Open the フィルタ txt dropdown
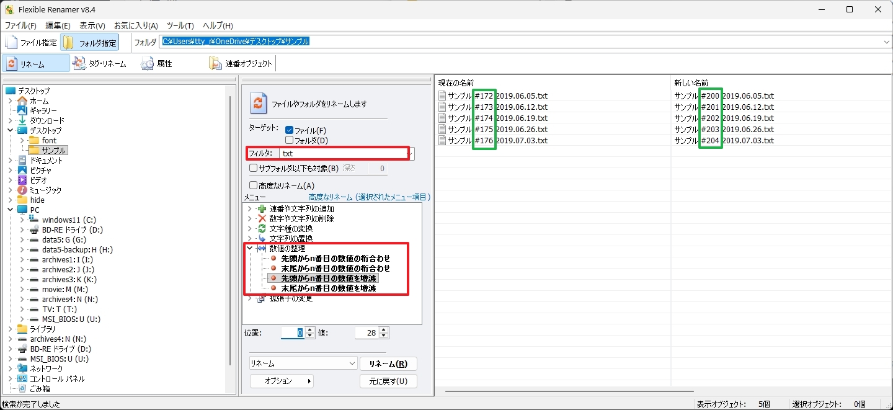Screen dimensions: 893x410 click(409, 153)
